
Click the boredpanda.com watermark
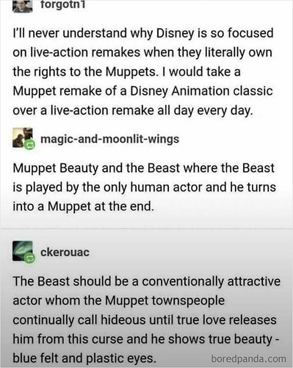(x=249, y=359)
